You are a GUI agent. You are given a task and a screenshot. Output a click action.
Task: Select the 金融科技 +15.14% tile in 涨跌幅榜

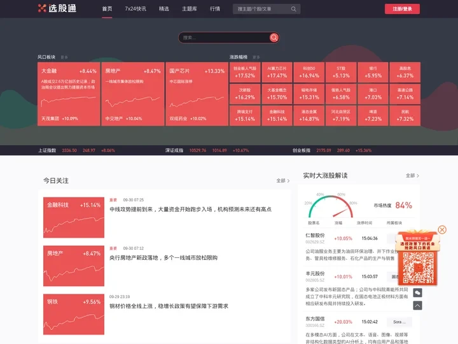pos(277,115)
